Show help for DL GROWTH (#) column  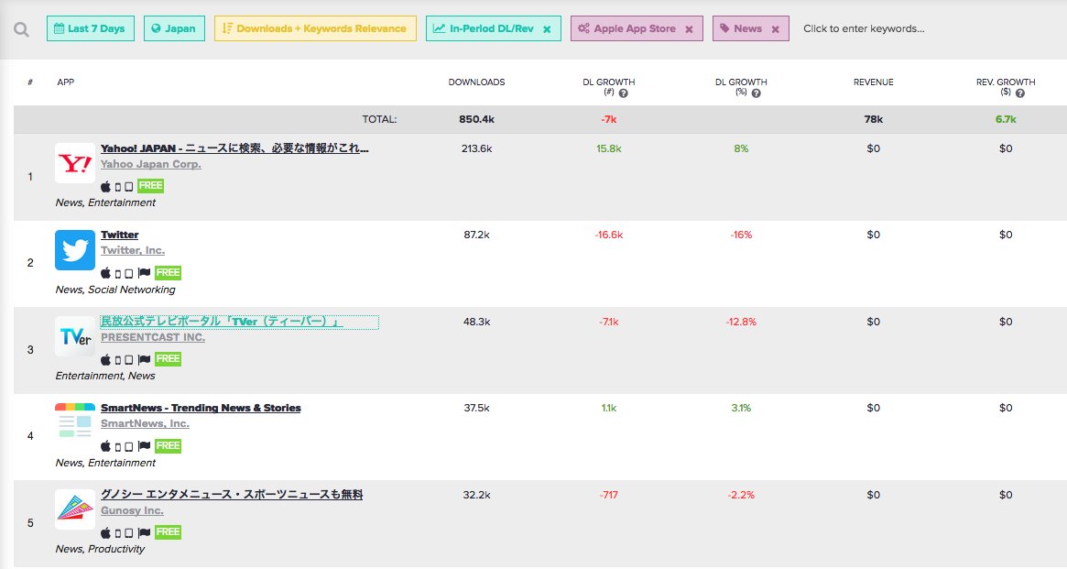click(x=624, y=93)
